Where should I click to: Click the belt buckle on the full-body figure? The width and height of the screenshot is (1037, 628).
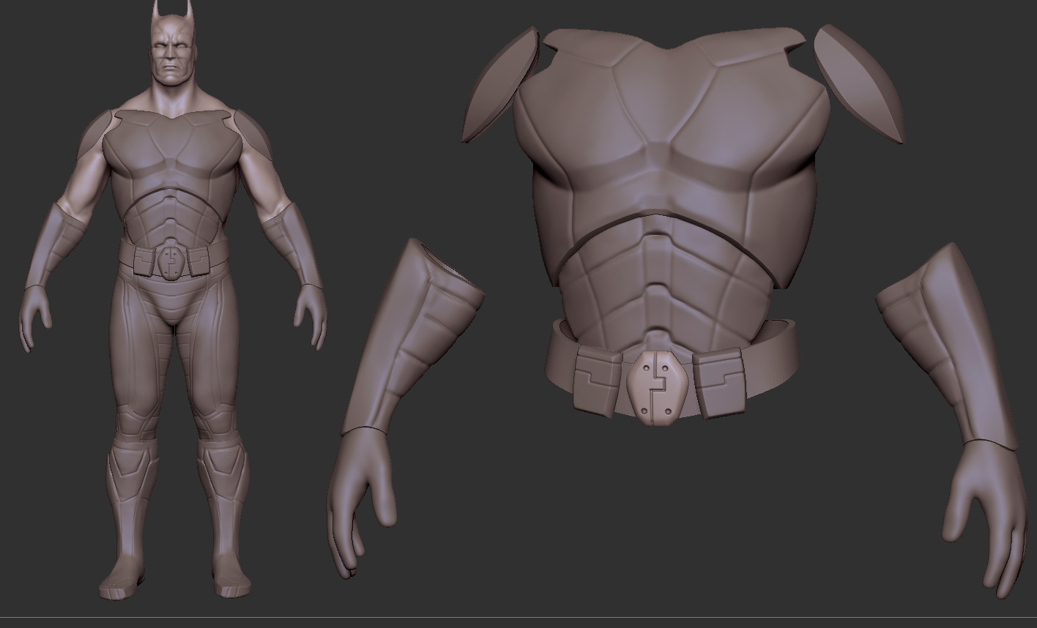[x=172, y=263]
